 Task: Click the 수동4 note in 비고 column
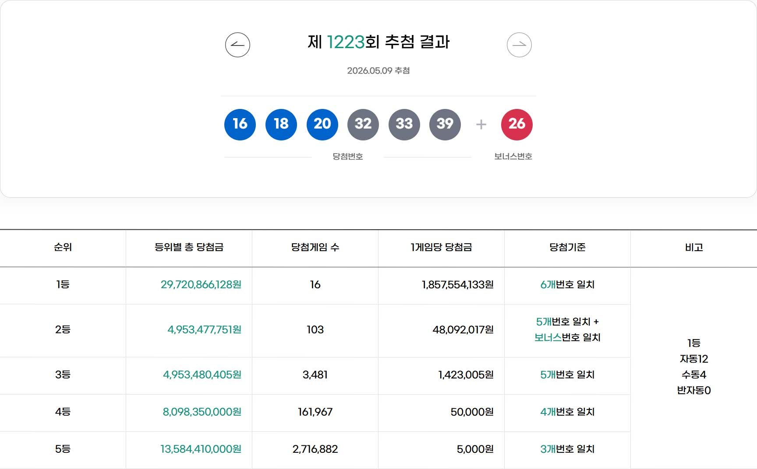[x=694, y=374]
